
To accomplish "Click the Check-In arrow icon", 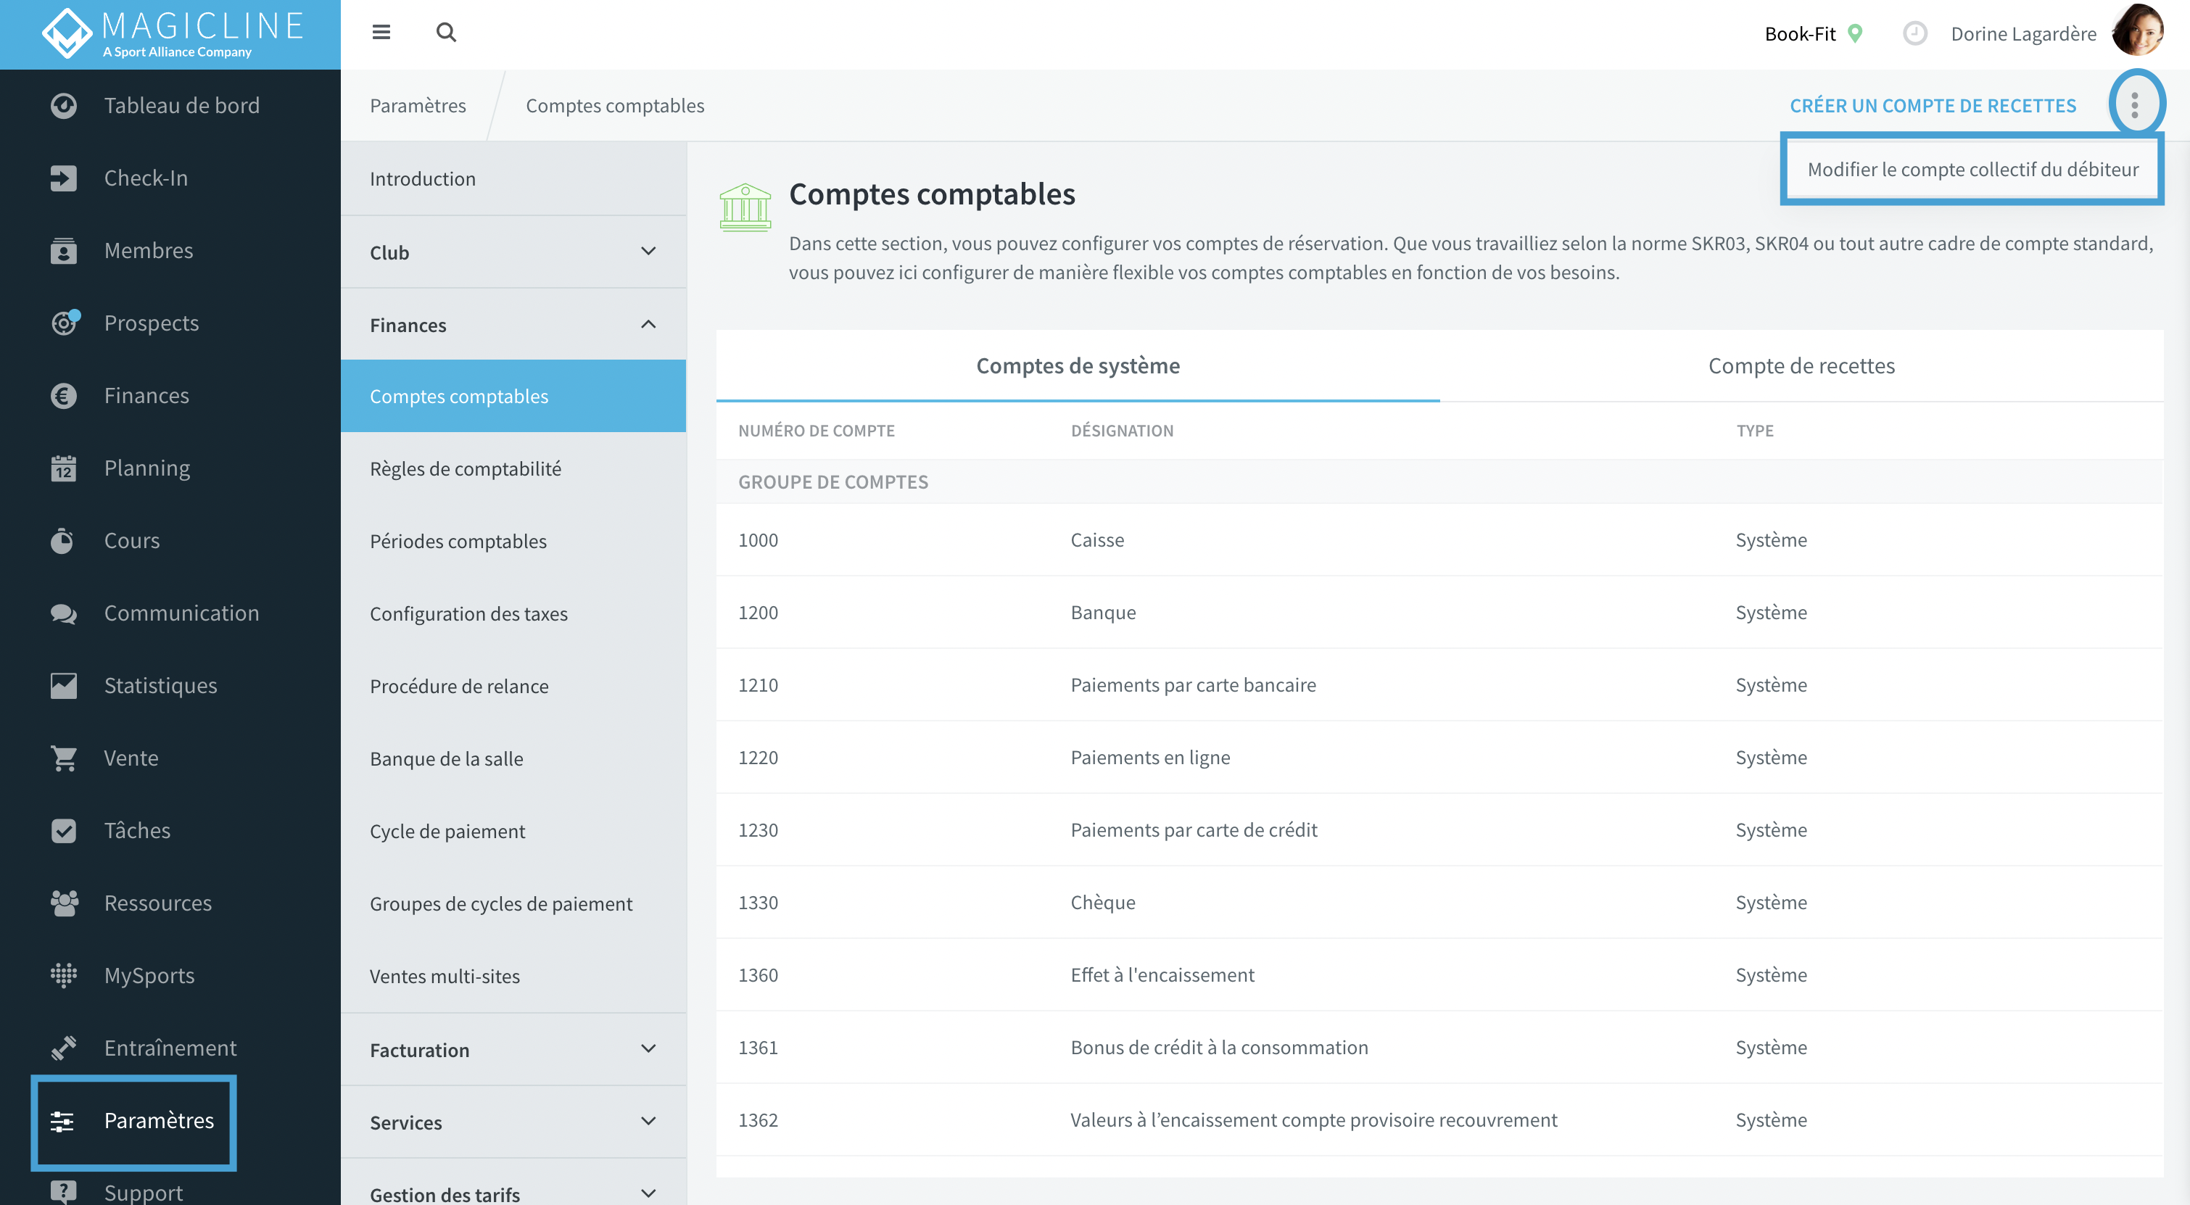I will pos(64,178).
